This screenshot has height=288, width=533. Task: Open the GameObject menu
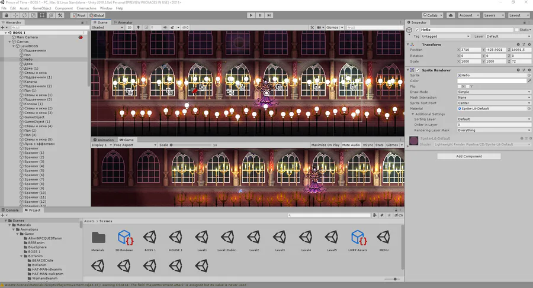point(42,8)
